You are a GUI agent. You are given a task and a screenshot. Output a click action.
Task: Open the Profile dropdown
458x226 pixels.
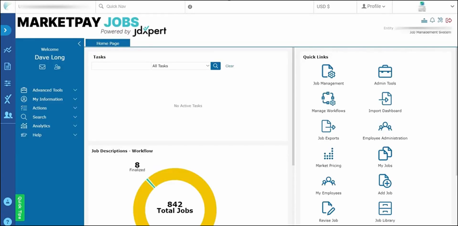coord(374,7)
